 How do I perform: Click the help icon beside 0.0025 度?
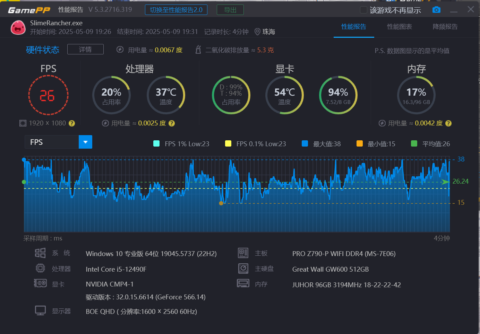(x=172, y=123)
